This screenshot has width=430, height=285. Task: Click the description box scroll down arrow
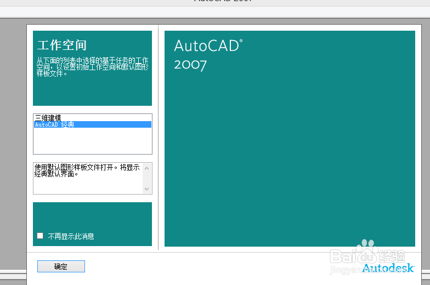(147, 189)
